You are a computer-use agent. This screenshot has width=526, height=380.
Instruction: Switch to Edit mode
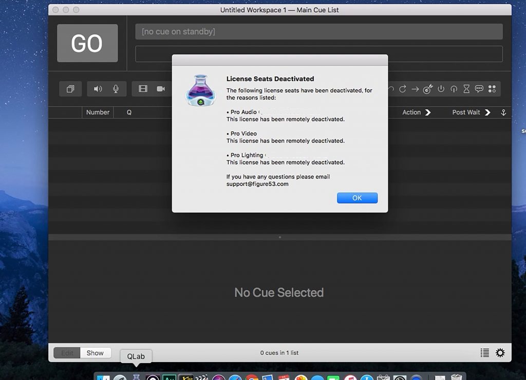pyautogui.click(x=67, y=353)
